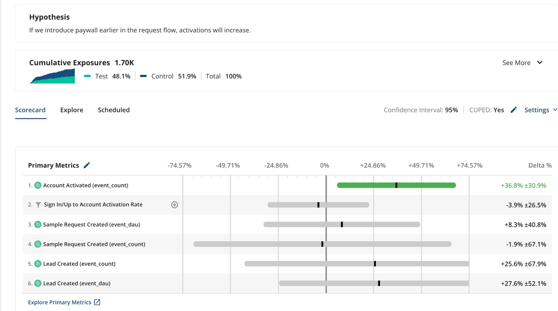Open the external link icon beside Explore Primary Metrics

(97, 302)
